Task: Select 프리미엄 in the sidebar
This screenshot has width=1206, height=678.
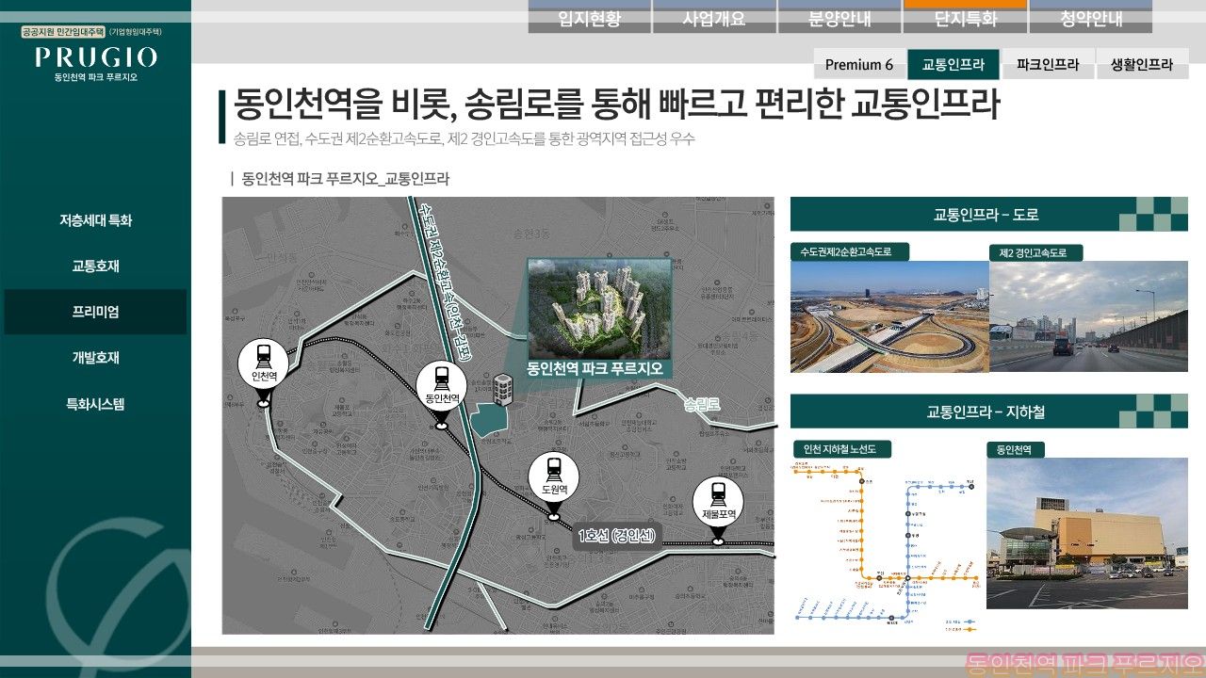Action: 95,312
